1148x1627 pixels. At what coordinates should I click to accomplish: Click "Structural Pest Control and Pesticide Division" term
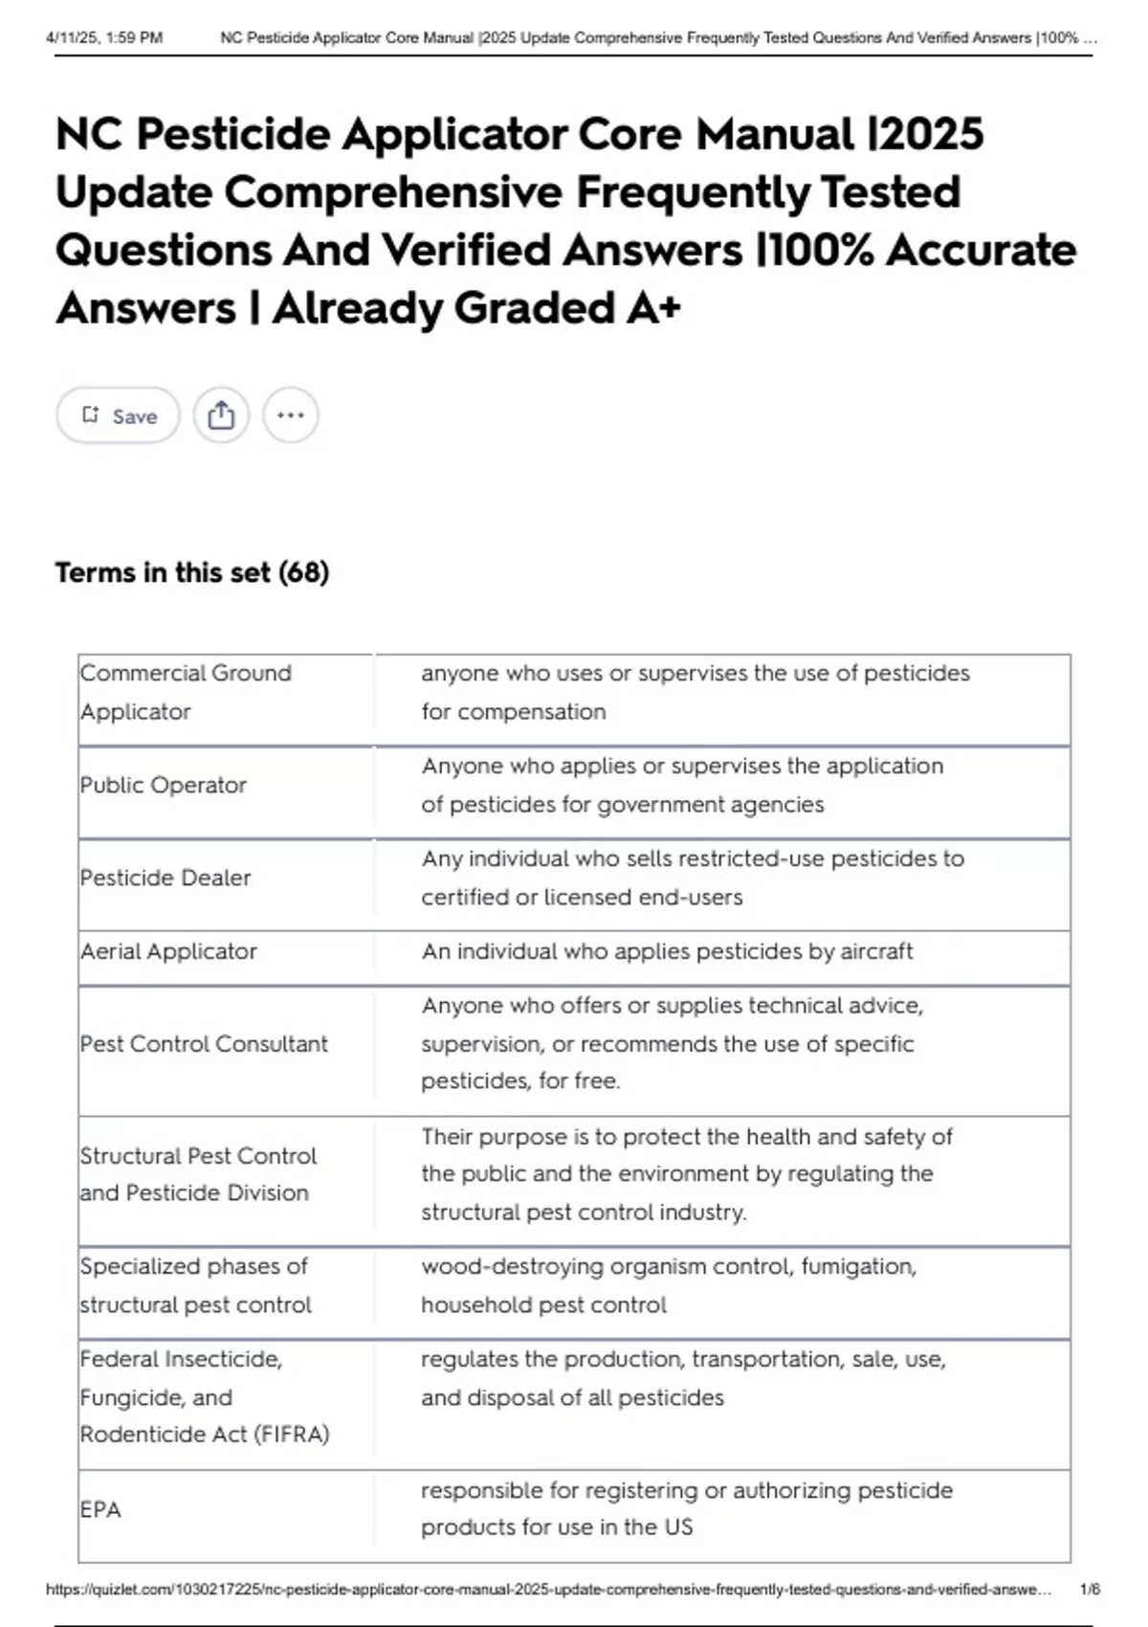[x=198, y=1174]
